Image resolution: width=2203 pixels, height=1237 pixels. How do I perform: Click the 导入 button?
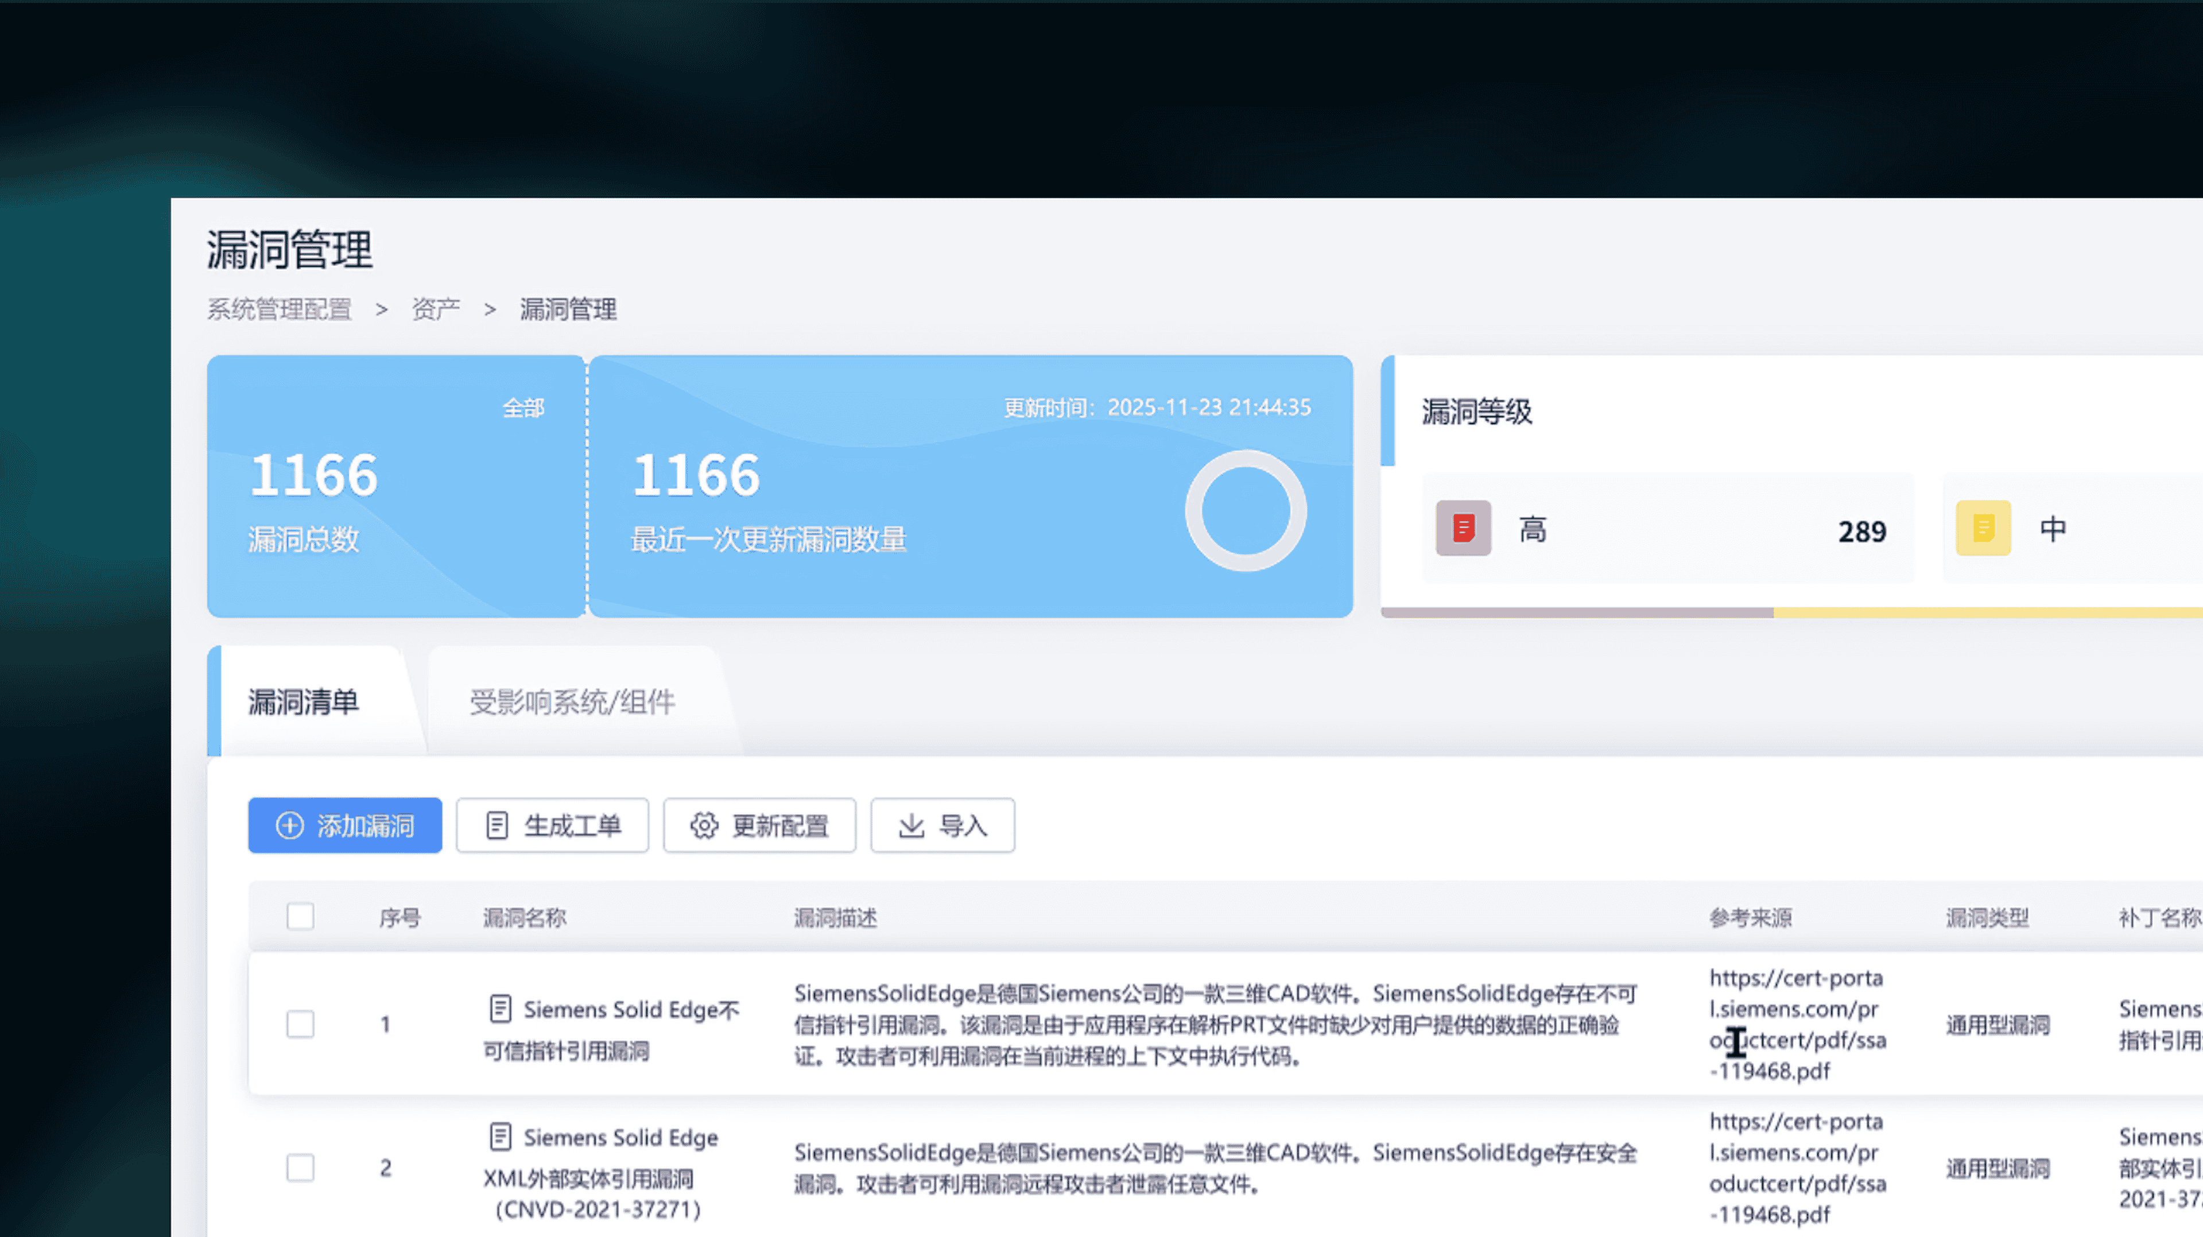click(943, 825)
